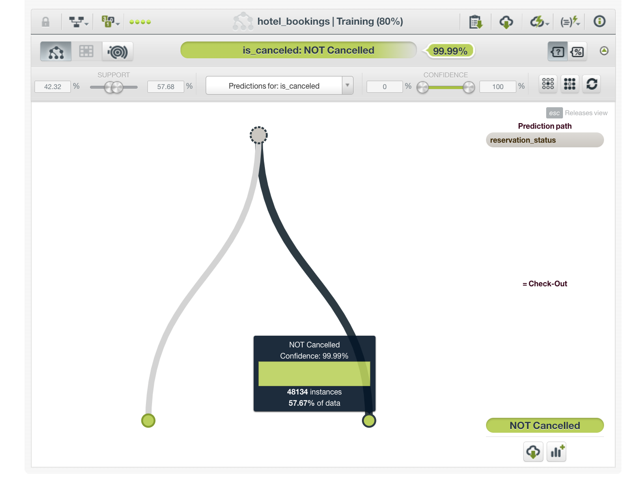Screen dimensions: 639x498
Task: Open the scripting (=) lightning menu
Action: tap(570, 22)
